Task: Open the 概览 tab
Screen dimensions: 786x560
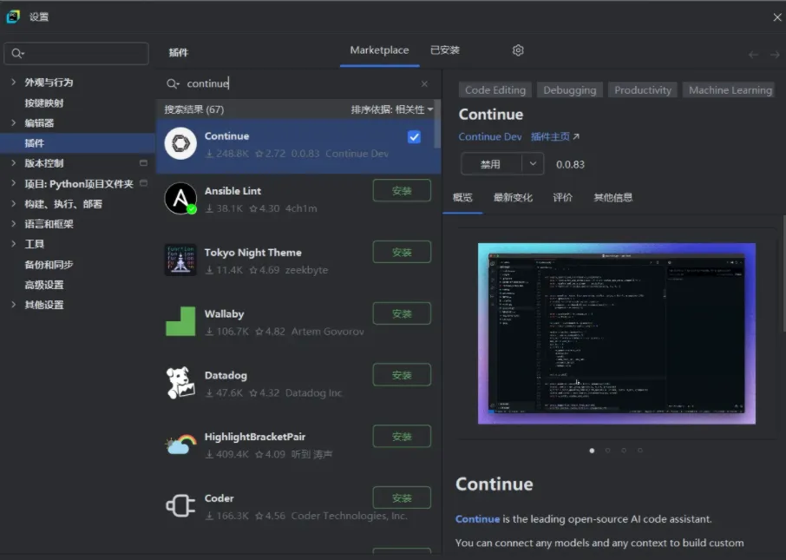Action: coord(462,197)
